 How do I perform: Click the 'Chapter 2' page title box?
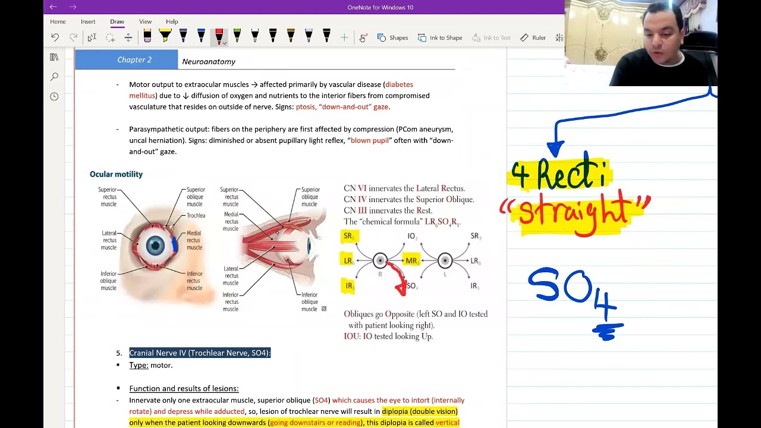point(127,59)
